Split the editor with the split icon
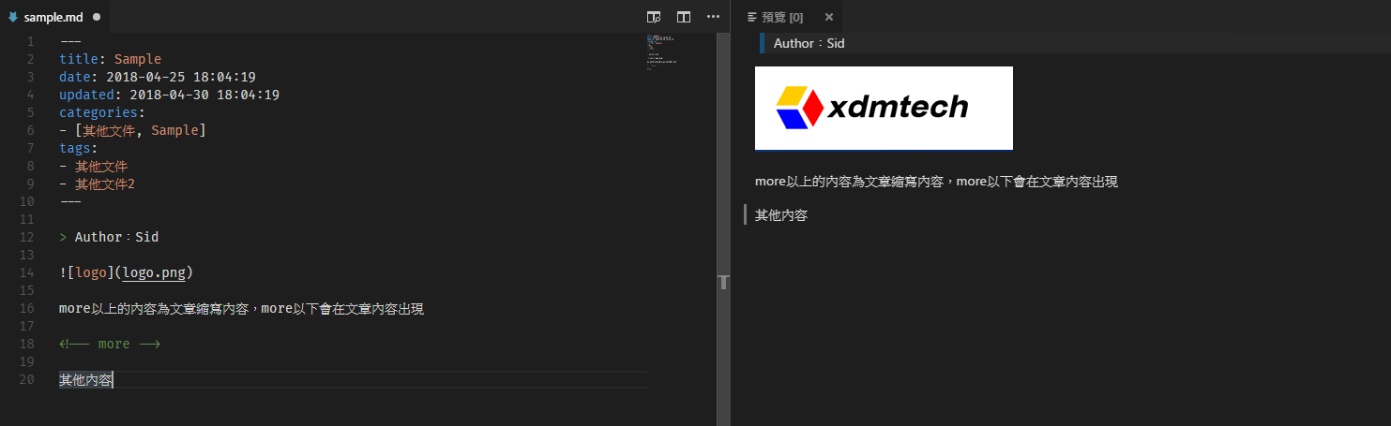 click(684, 17)
